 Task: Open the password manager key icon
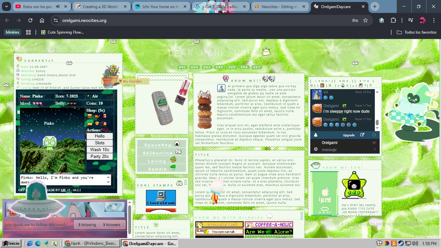tap(355, 20)
